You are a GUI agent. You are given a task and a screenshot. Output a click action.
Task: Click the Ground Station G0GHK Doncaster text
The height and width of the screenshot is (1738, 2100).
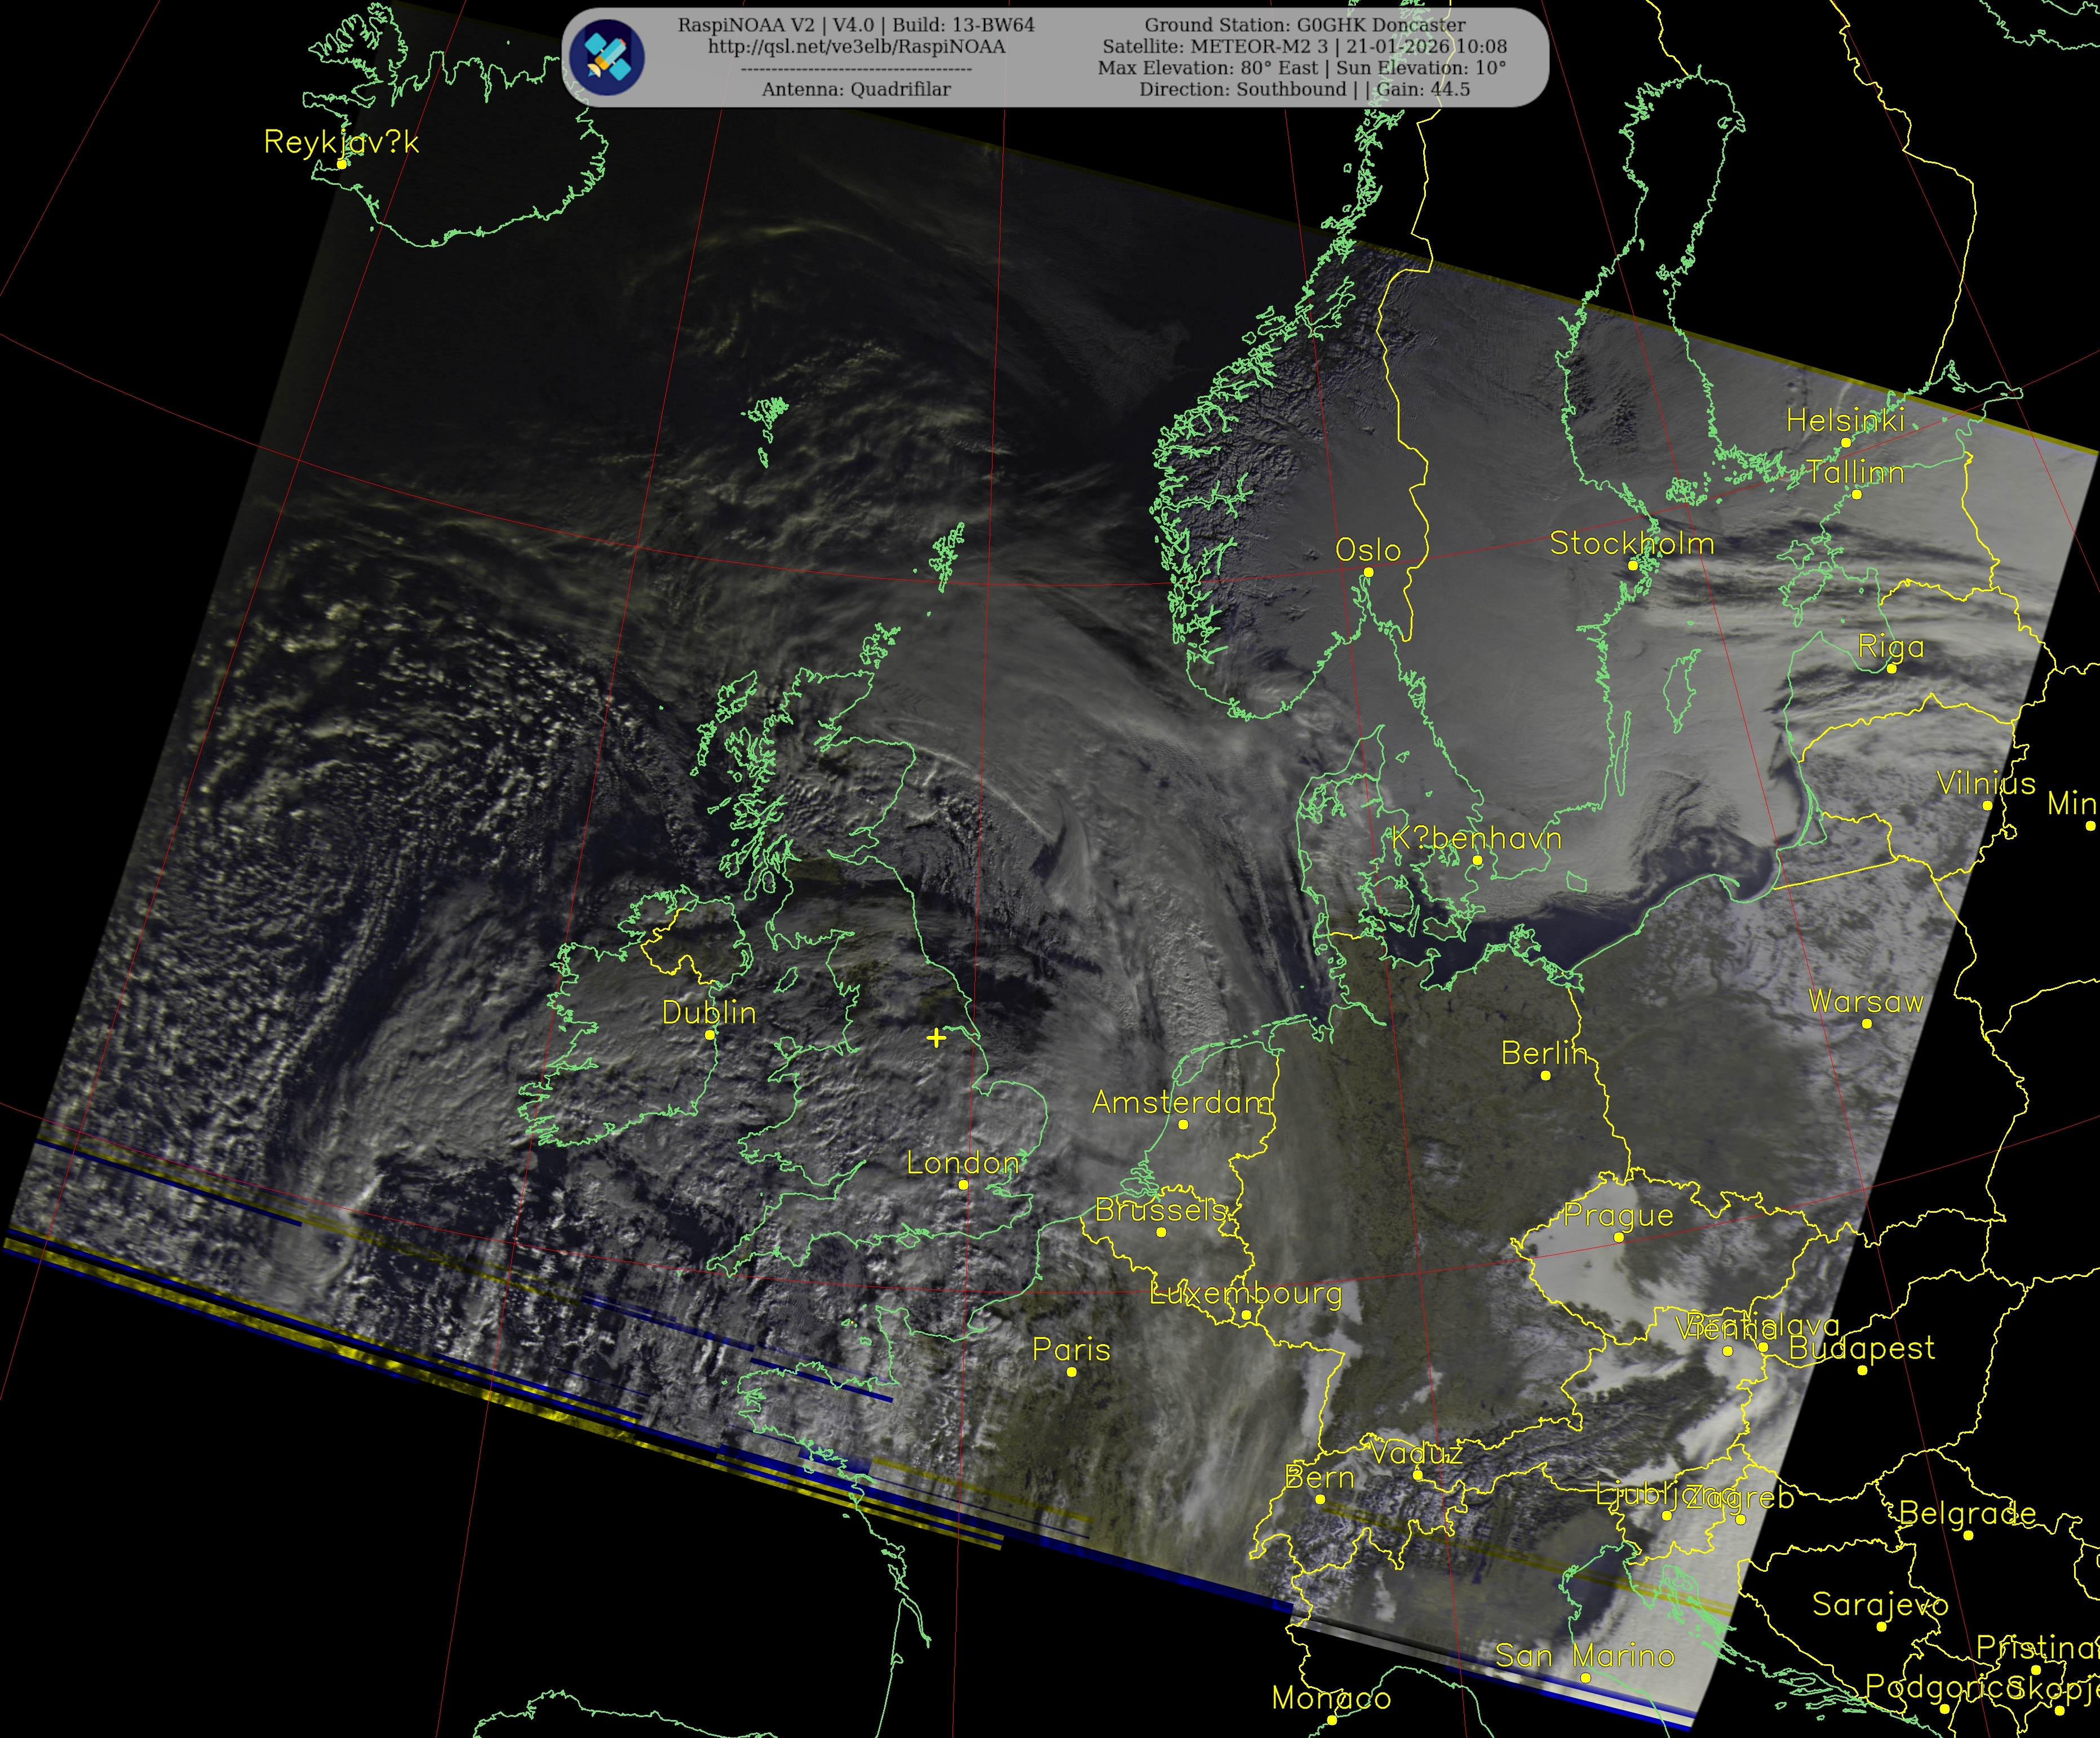tap(1304, 25)
